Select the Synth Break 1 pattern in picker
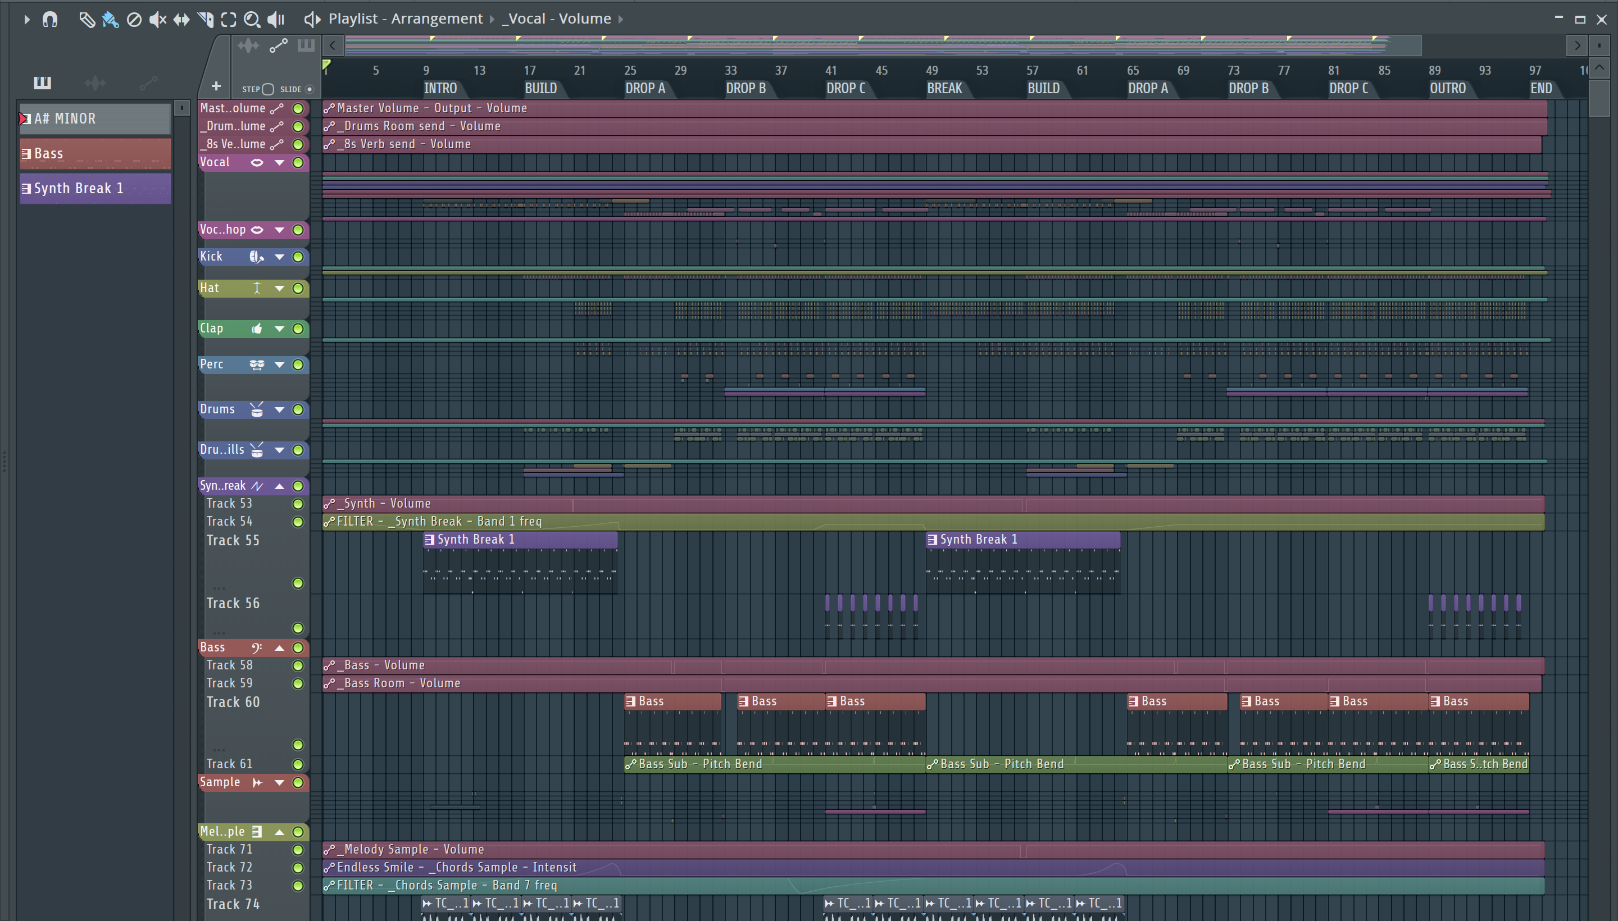Viewport: 1618px width, 921px height. 95,189
